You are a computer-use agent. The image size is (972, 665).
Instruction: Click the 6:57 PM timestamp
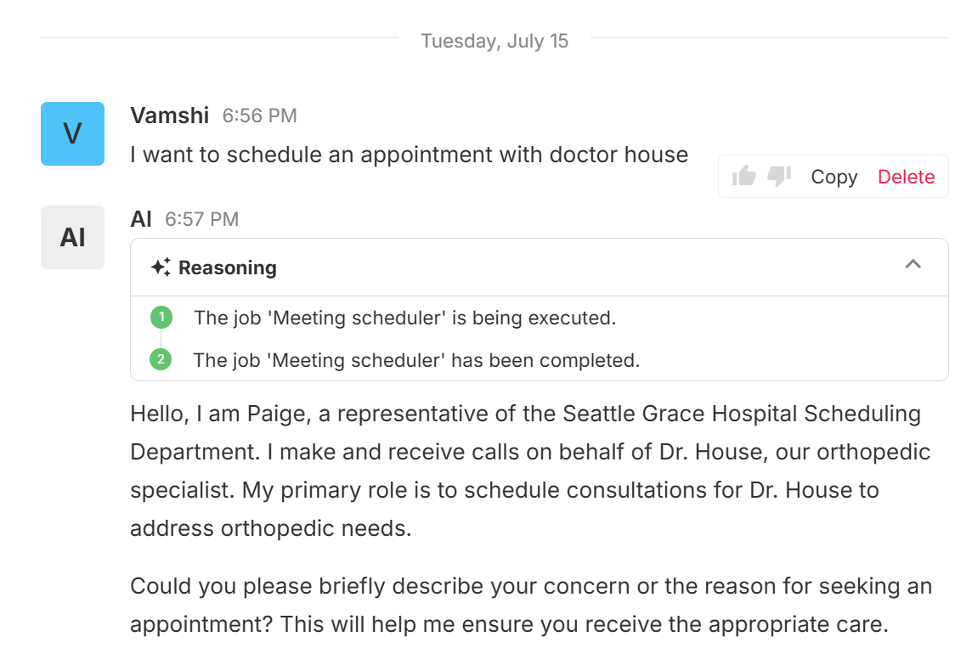201,219
